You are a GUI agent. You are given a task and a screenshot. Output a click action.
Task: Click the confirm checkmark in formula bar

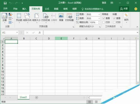(34, 33)
